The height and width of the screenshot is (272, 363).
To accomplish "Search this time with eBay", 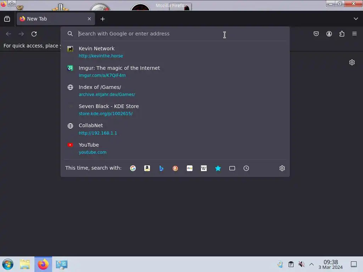I will click(190, 168).
